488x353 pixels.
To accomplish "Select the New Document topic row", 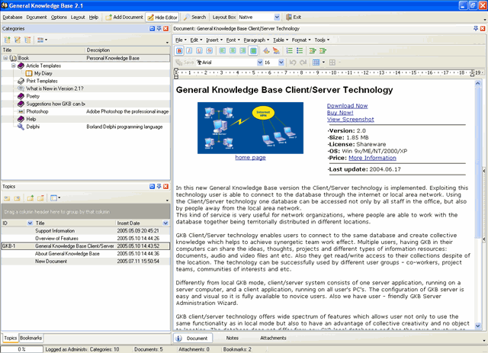I will click(85, 262).
